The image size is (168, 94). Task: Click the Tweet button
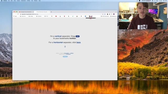(65, 57)
